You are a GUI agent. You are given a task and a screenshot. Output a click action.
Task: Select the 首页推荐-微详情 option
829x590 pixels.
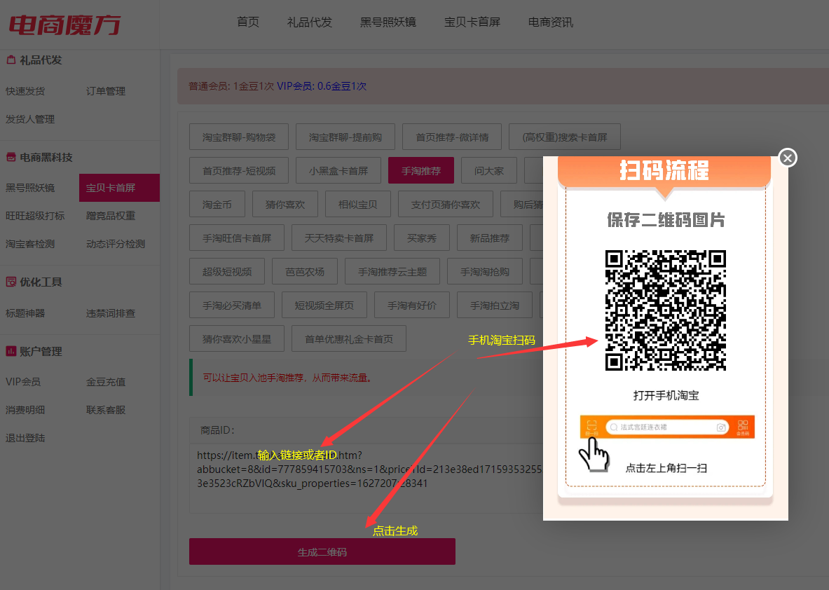coord(452,137)
